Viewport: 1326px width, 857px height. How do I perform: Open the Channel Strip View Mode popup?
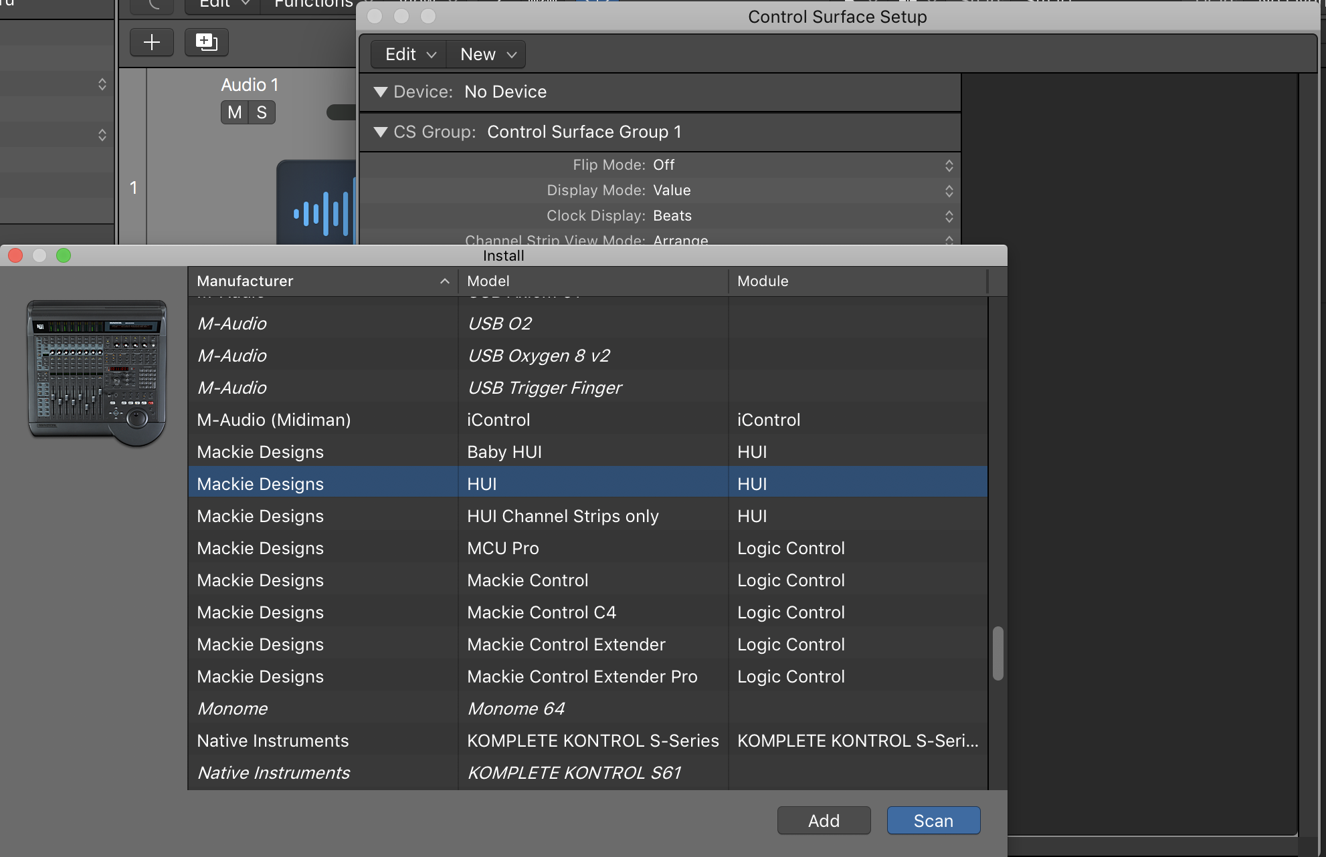point(949,239)
